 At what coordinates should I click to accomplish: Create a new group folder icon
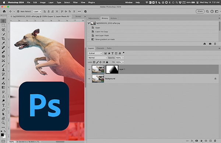point(206,141)
